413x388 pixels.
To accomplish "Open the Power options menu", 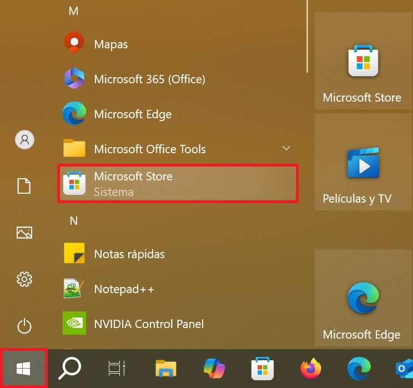I will click(24, 326).
